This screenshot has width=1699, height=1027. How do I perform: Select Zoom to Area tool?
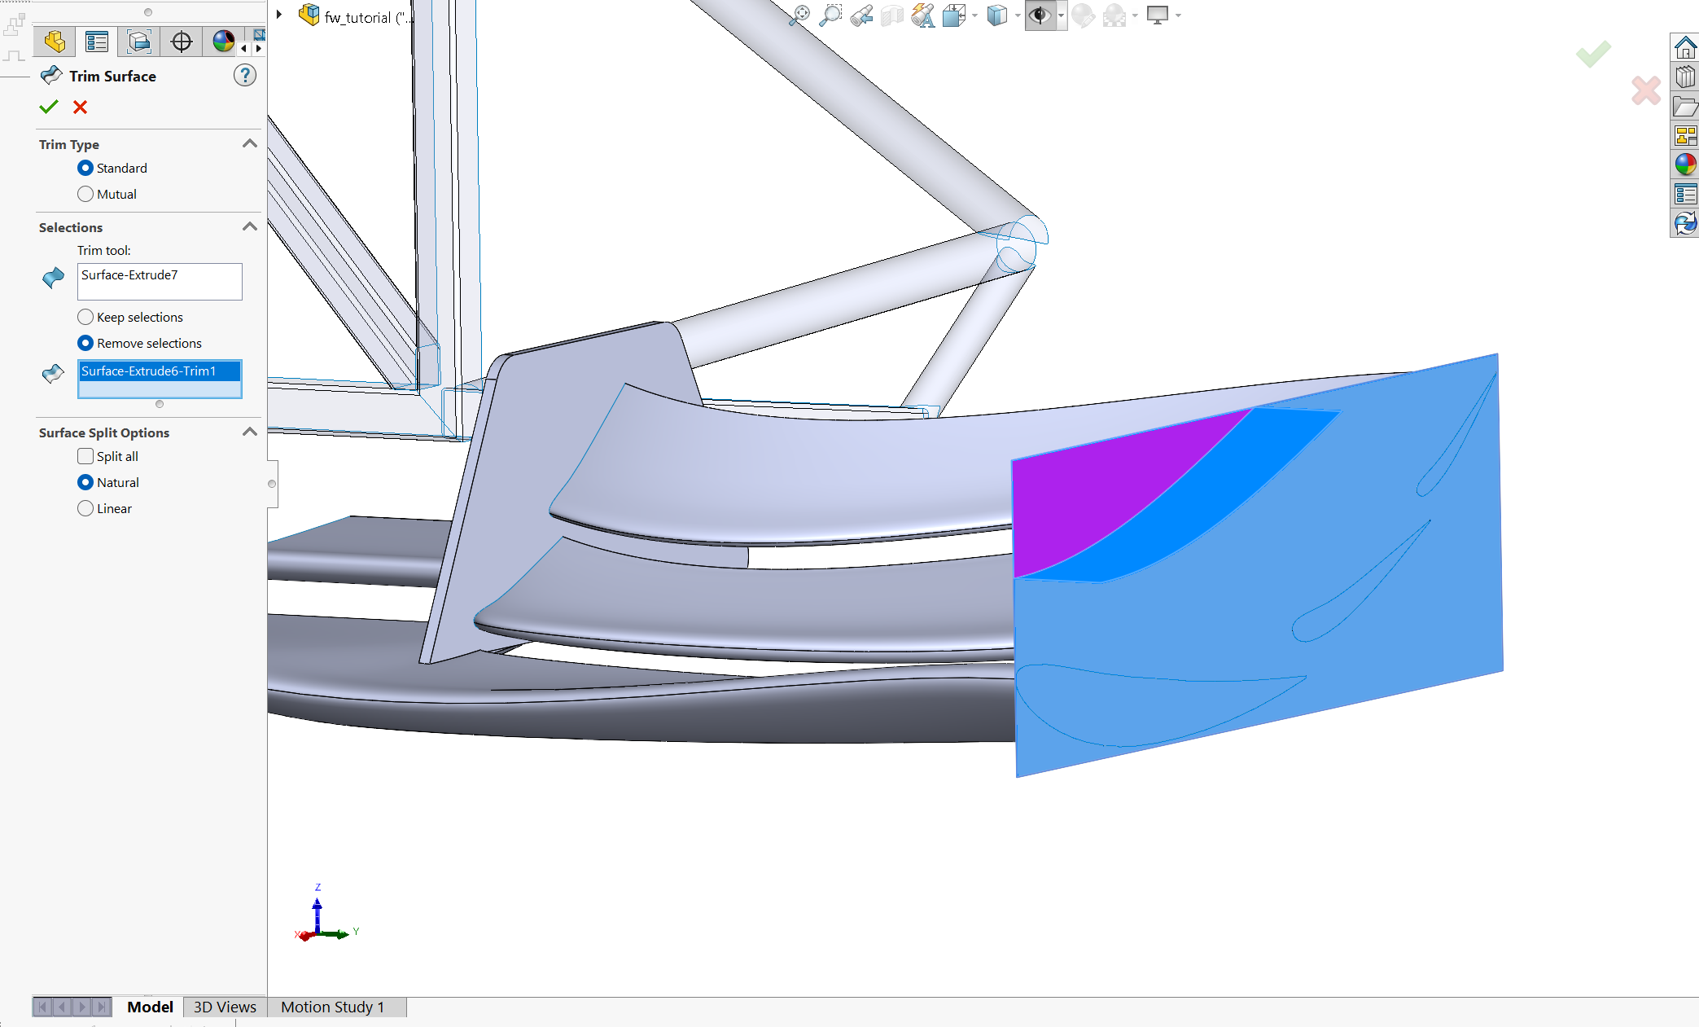(830, 15)
